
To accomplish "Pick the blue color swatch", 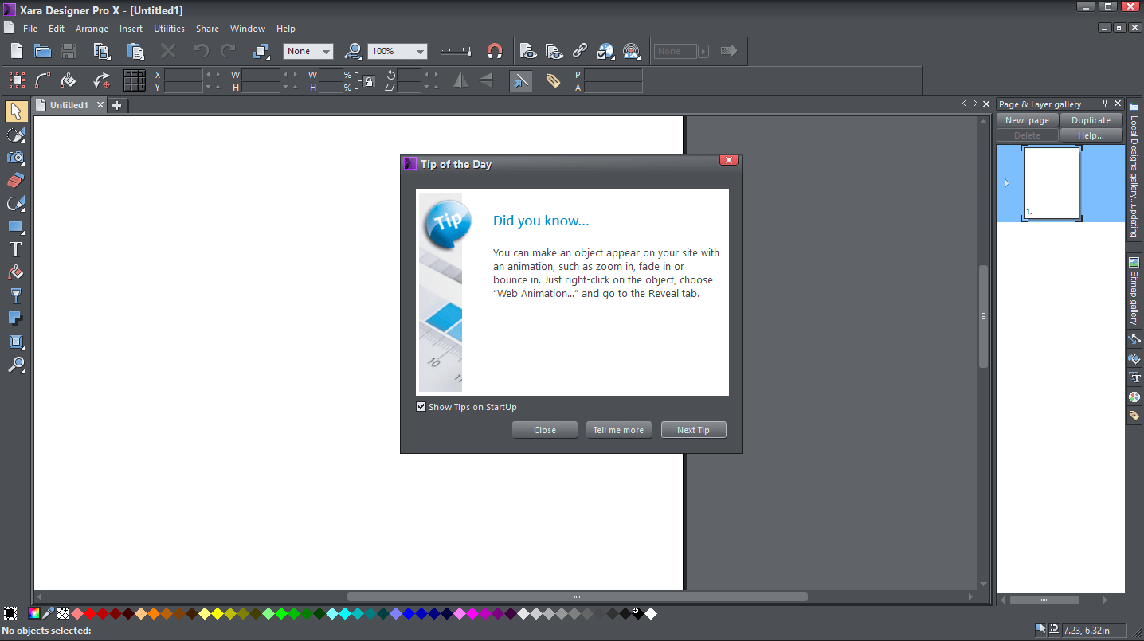I will coord(409,613).
